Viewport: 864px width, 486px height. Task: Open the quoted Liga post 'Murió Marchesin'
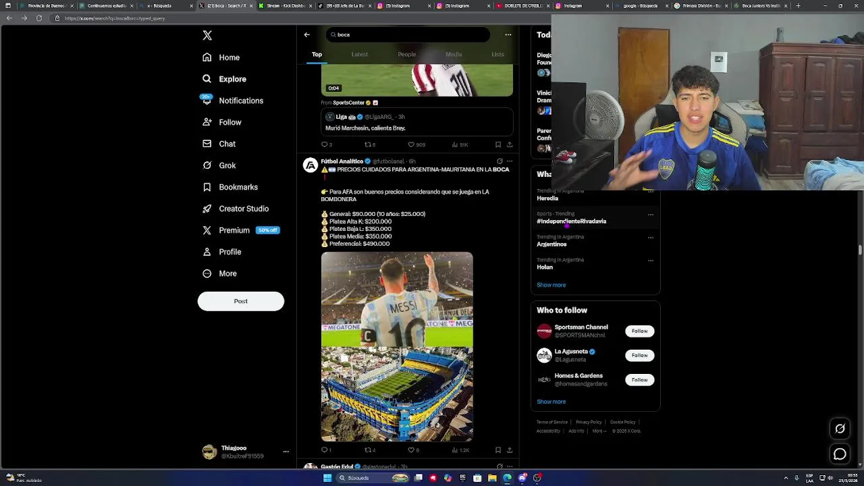pyautogui.click(x=417, y=122)
